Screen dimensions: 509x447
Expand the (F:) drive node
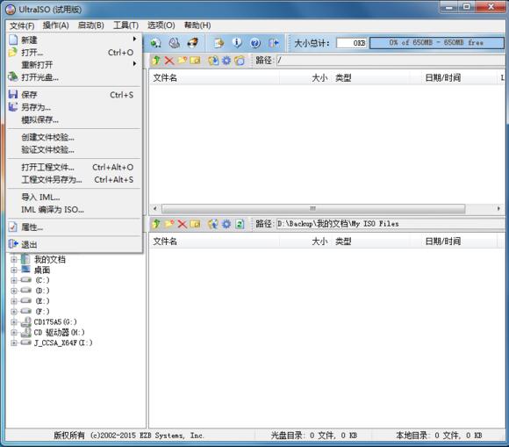pos(14,312)
